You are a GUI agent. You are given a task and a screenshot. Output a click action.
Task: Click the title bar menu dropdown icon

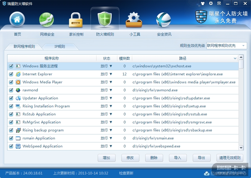click(219, 3)
